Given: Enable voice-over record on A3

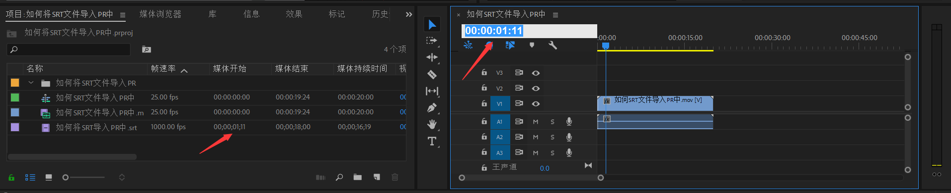Looking at the screenshot, I should point(569,152).
